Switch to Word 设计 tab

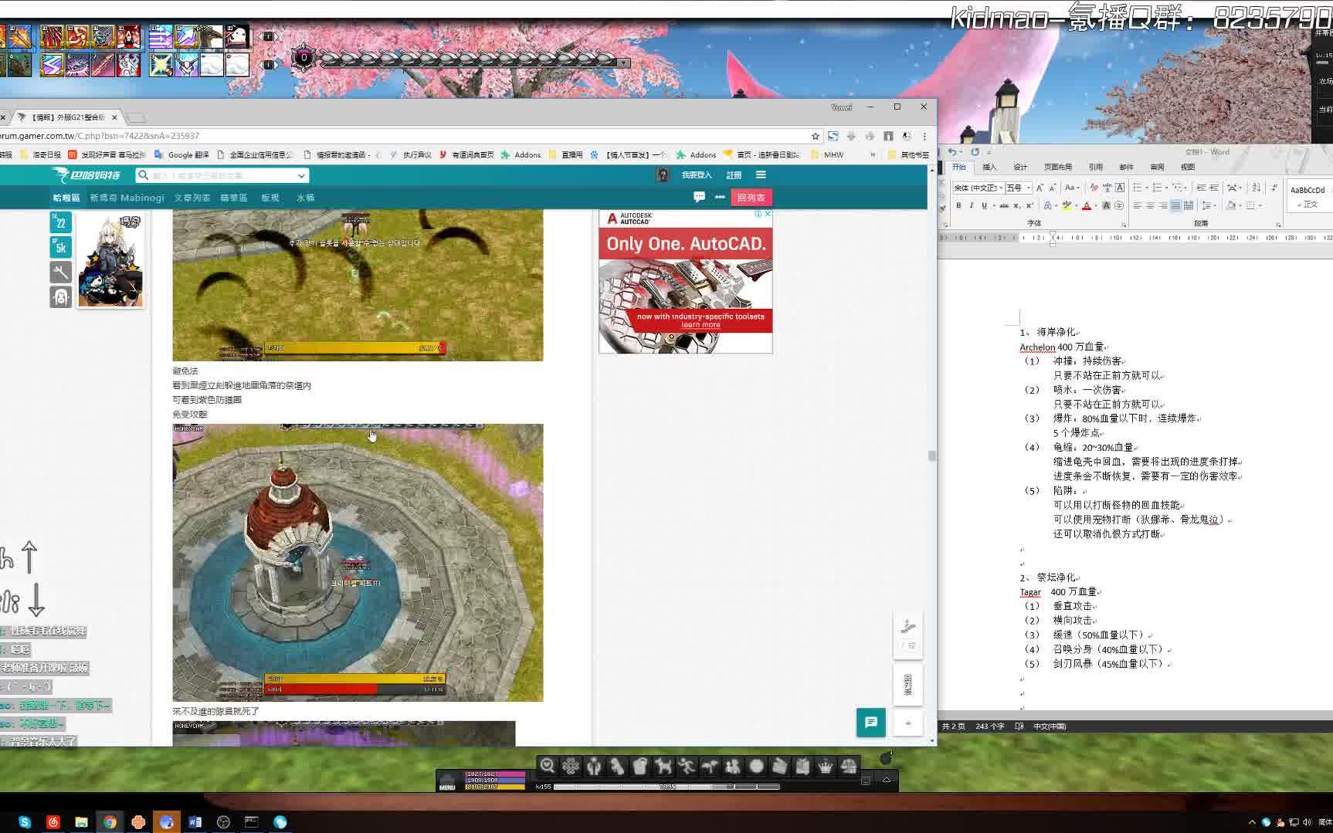coord(1020,167)
